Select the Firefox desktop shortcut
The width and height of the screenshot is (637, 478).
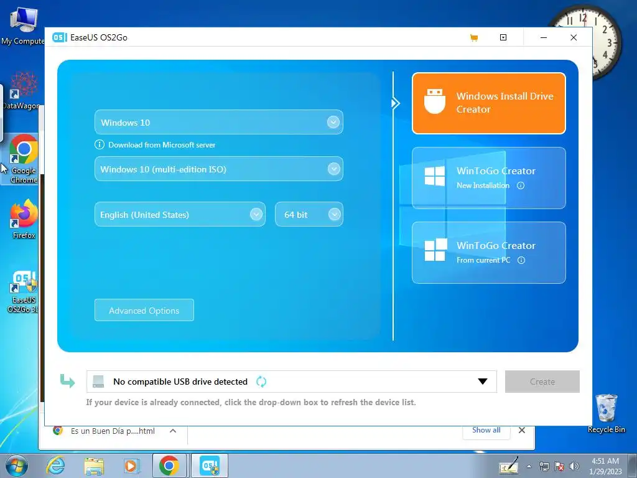click(24, 218)
